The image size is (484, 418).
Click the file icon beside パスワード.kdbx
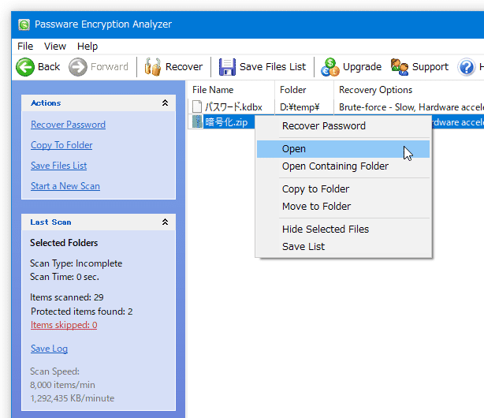tap(197, 107)
